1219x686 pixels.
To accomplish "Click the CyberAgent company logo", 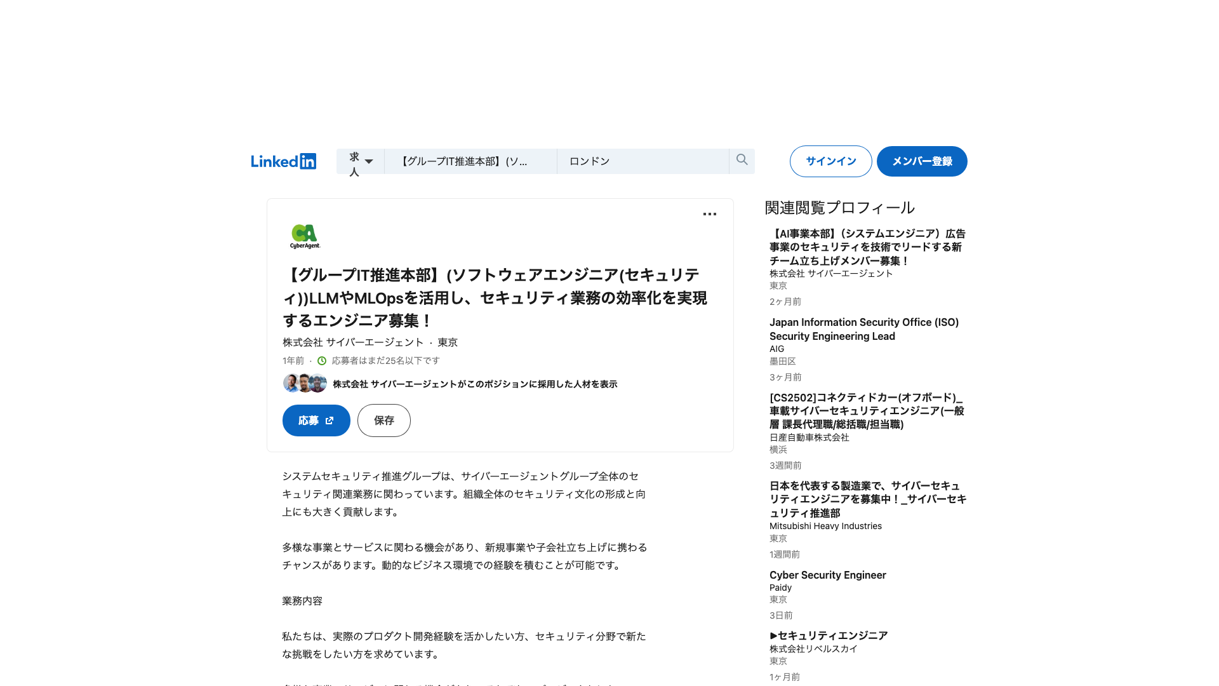I will pyautogui.click(x=305, y=236).
